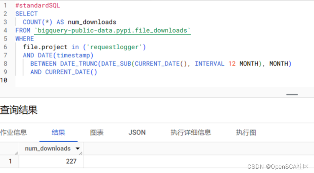
Task: Switch to the 结果 tab
Action: tap(58, 132)
